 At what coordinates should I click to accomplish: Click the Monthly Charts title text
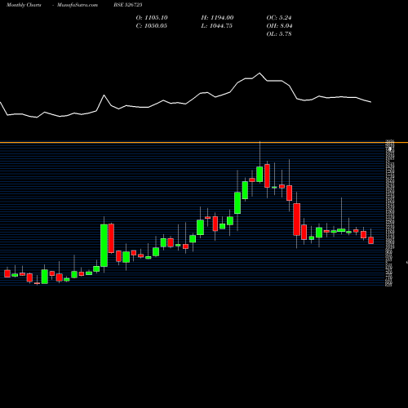24,5
